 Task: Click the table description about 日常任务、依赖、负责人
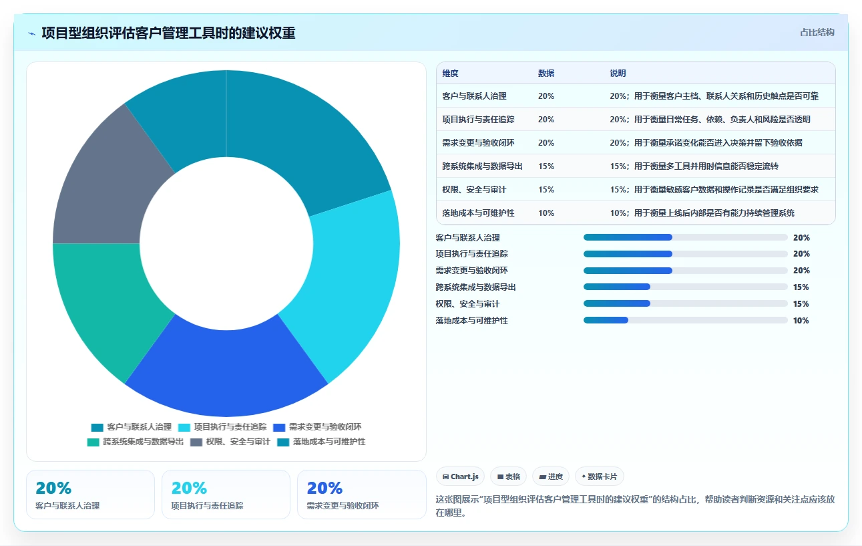click(710, 120)
